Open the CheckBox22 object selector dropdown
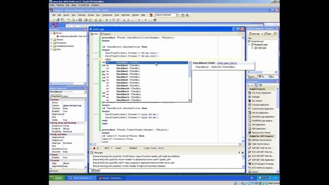The image size is (329, 185). click(x=85, y=92)
